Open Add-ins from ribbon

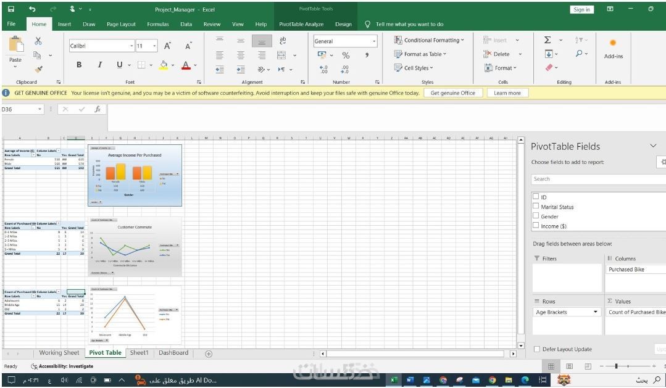(x=614, y=49)
